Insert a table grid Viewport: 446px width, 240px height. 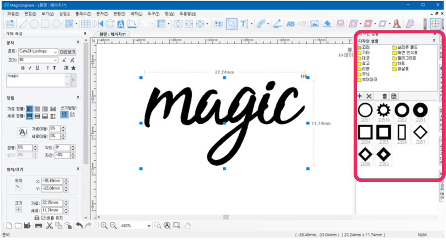click(x=86, y=24)
